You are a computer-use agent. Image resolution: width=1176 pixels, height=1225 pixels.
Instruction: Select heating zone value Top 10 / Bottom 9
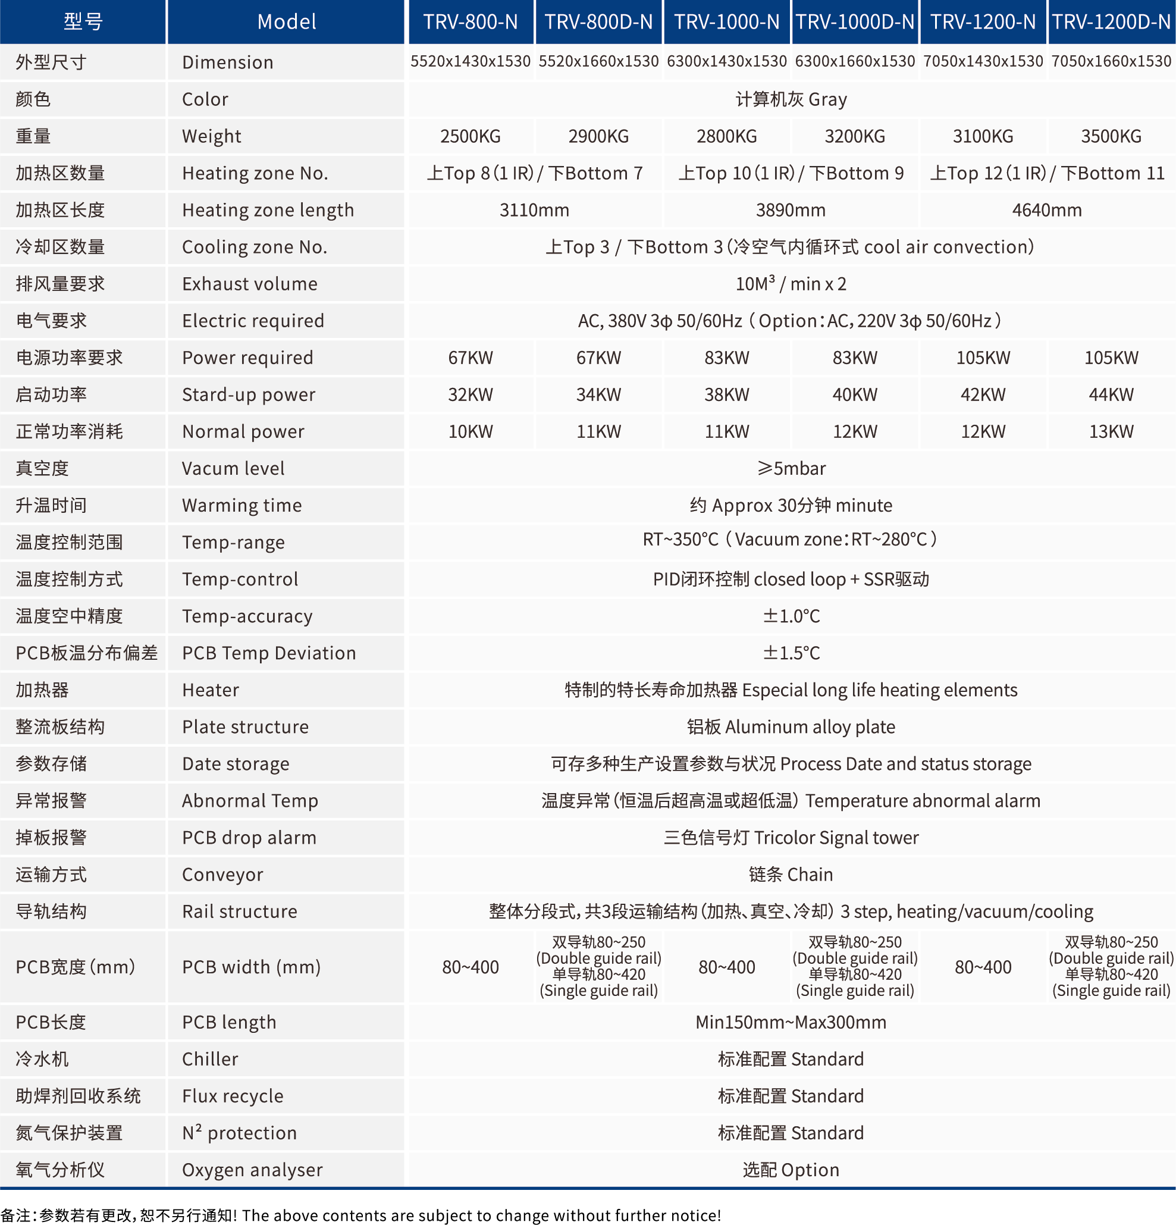pyautogui.click(x=791, y=173)
